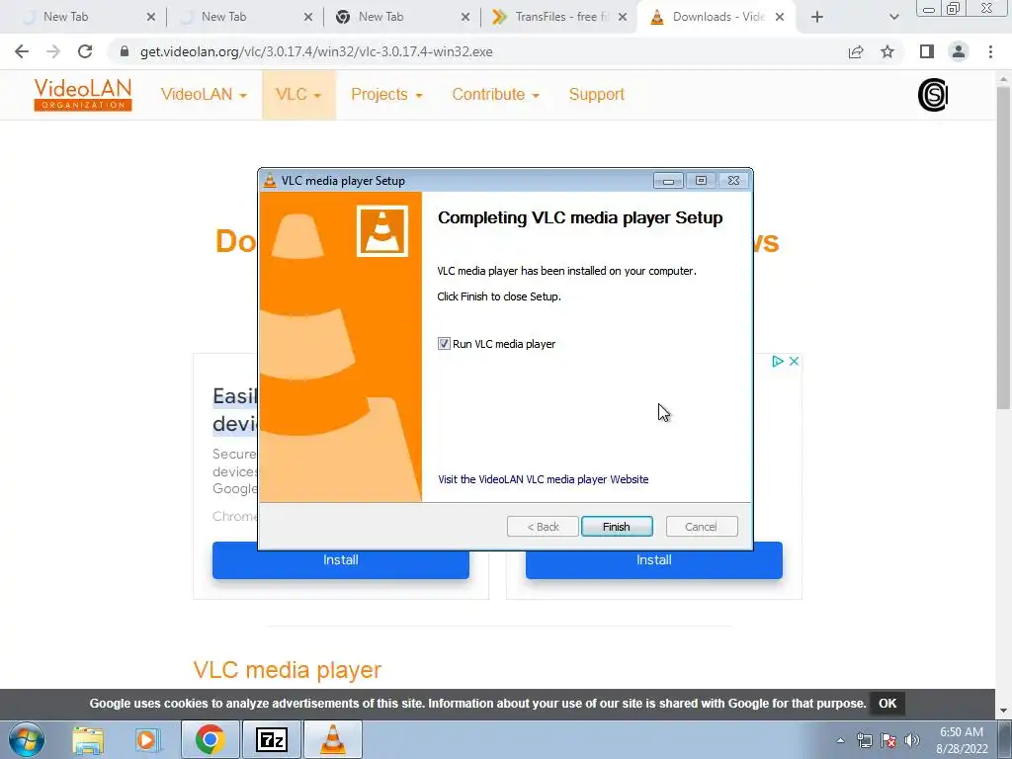Image resolution: width=1012 pixels, height=759 pixels.
Task: Click the right blue Install ad button
Action: point(654,560)
